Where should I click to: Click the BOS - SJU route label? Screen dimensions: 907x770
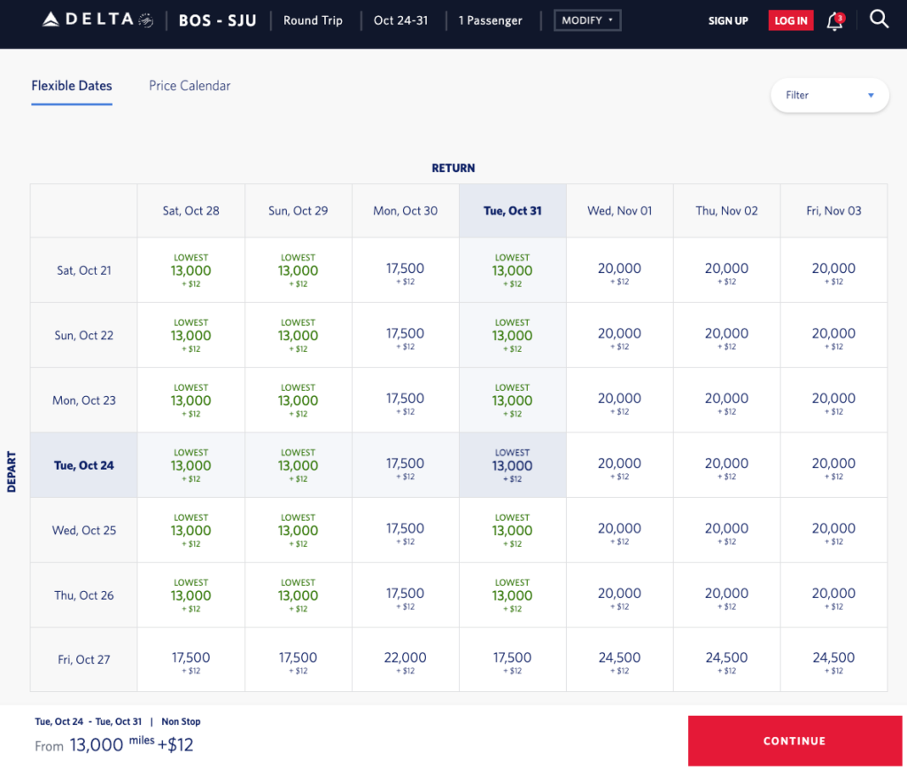point(217,20)
